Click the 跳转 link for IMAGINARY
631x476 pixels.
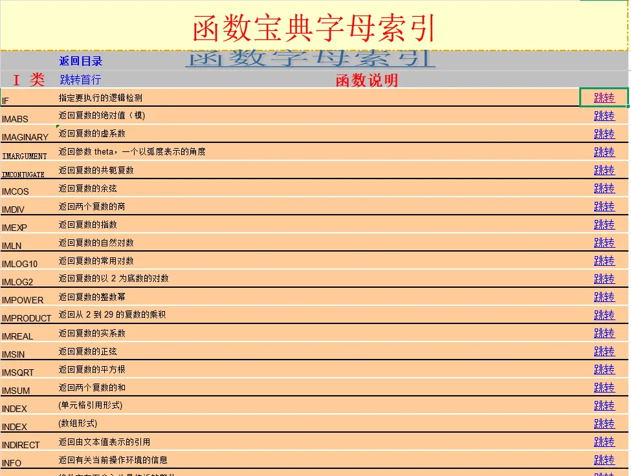click(x=603, y=134)
